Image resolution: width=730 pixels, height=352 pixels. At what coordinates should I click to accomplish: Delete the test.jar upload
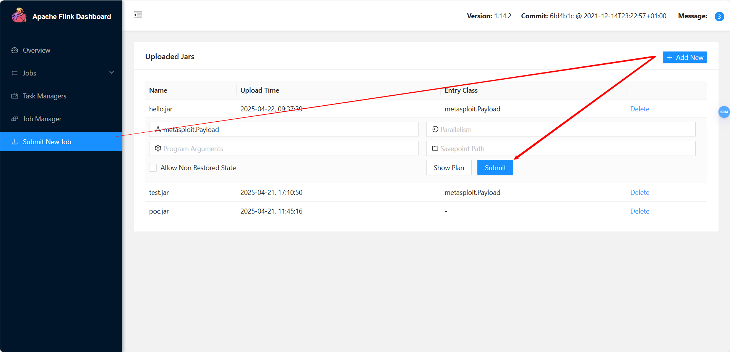click(x=639, y=193)
